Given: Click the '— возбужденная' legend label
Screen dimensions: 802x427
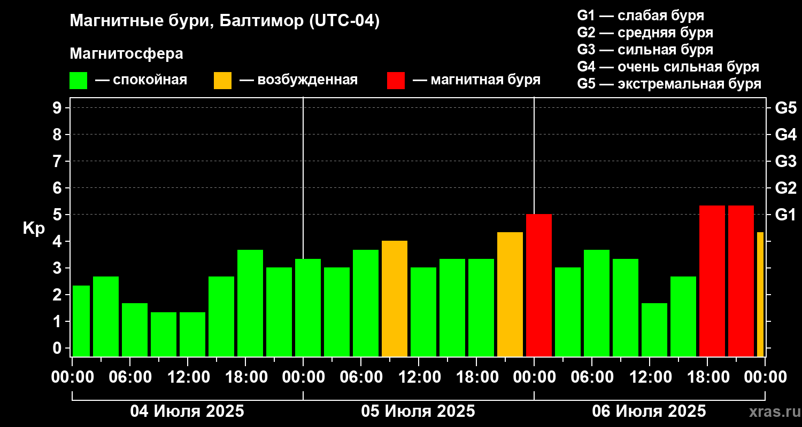Looking at the screenshot, I should (x=298, y=81).
